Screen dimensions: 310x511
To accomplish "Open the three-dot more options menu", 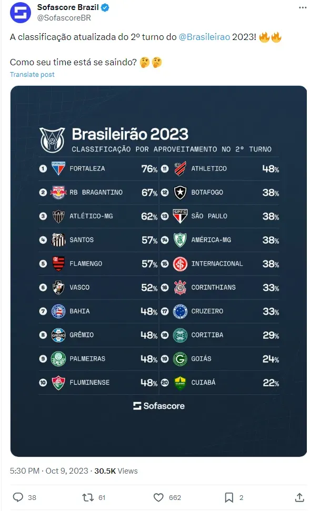I will 303,8.
